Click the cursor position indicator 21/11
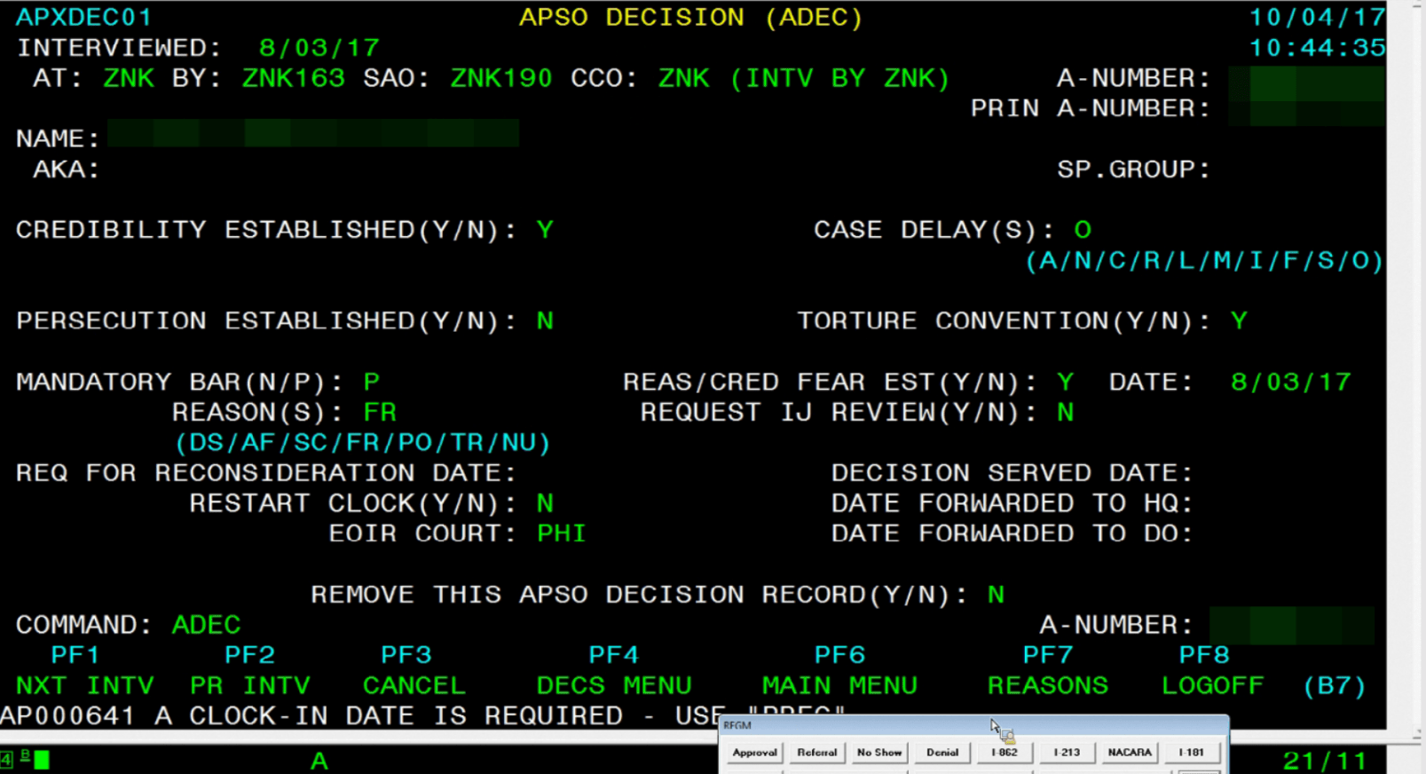The image size is (1426, 774). click(x=1325, y=761)
